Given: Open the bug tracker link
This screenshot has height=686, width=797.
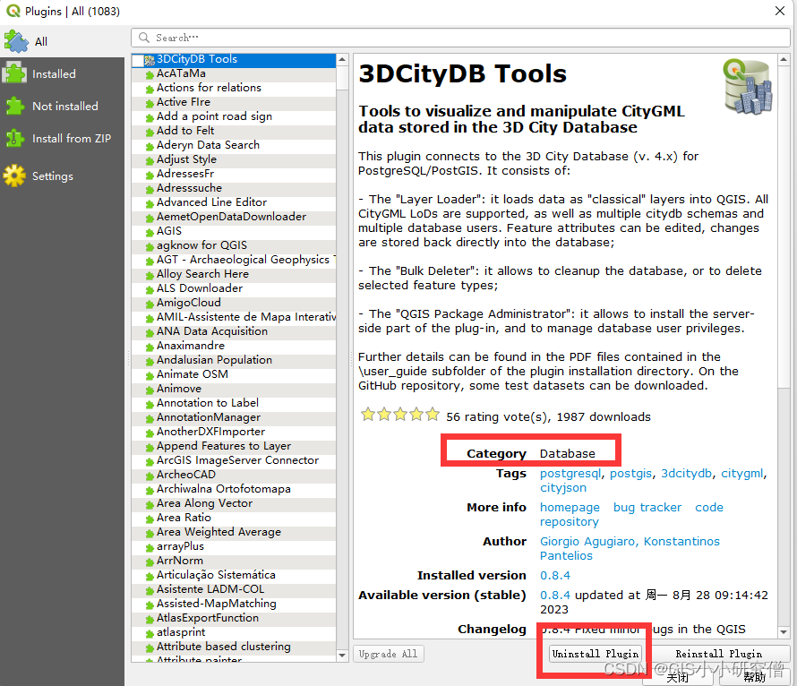Looking at the screenshot, I should [647, 508].
